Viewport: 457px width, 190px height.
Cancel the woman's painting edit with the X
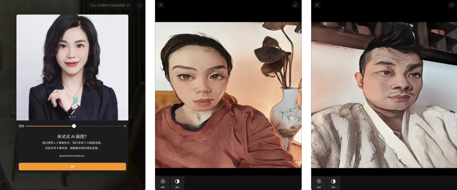tap(161, 5)
